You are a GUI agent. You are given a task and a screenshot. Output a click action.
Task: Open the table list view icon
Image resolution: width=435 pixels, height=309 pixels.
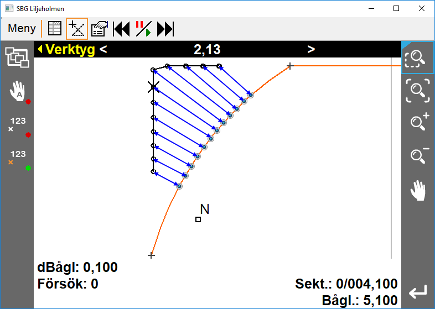pos(54,29)
